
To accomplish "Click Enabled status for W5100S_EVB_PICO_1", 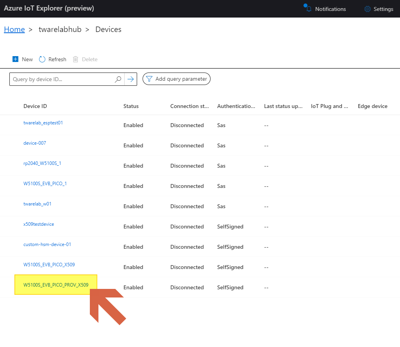I will coord(134,186).
